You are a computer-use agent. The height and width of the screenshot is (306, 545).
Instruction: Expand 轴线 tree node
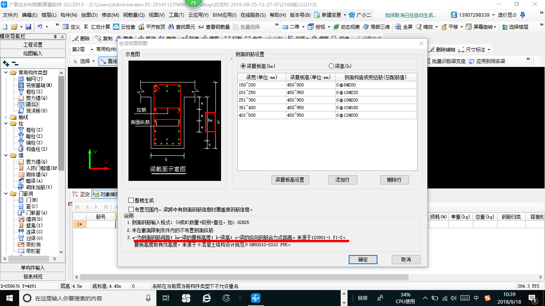click(x=6, y=117)
